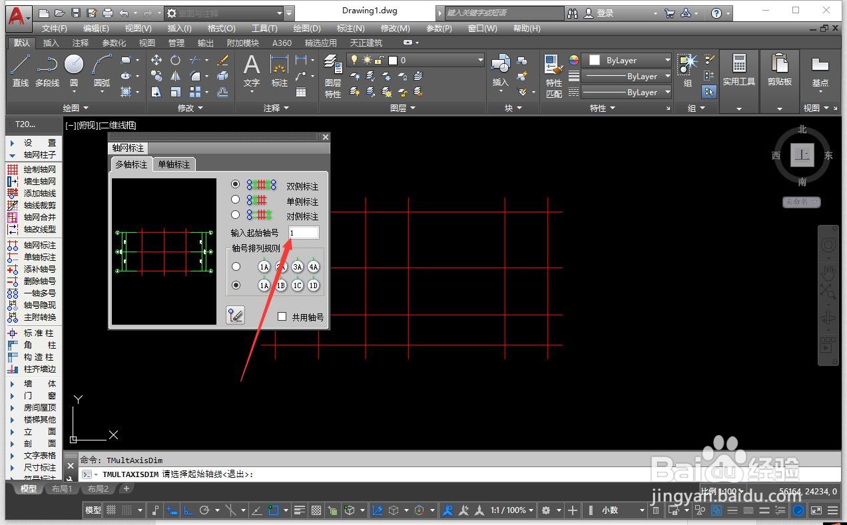
Task: Click the Save icon in quick access toolbar
Action: click(x=75, y=13)
